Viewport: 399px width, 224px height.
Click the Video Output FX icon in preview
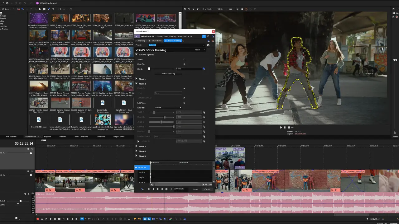(x=193, y=9)
